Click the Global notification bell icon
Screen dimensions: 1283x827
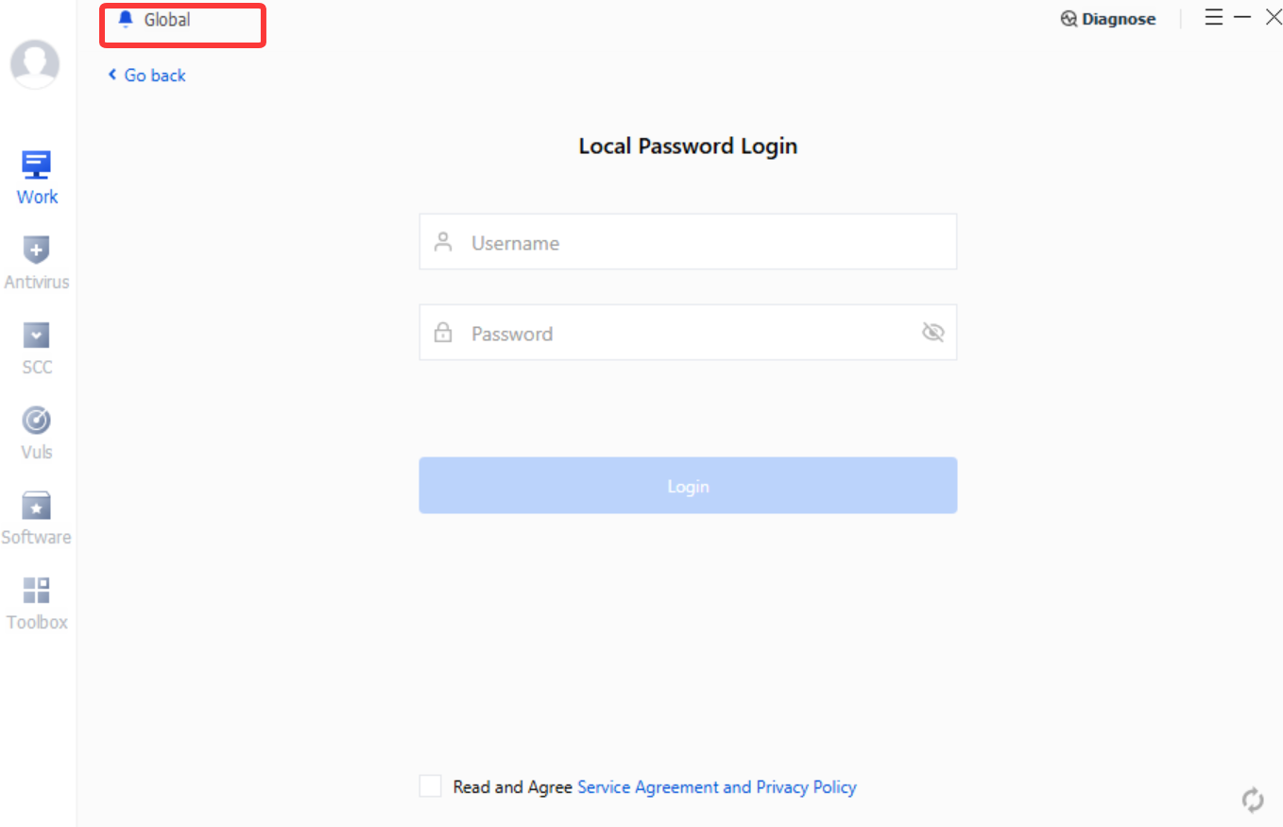coord(126,19)
